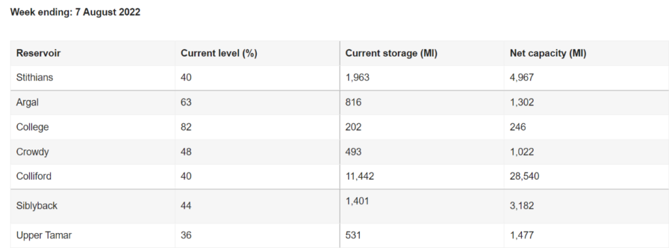The height and width of the screenshot is (248, 669).
Task: Click the Week ending 7 August 2022 heading
Action: (75, 12)
